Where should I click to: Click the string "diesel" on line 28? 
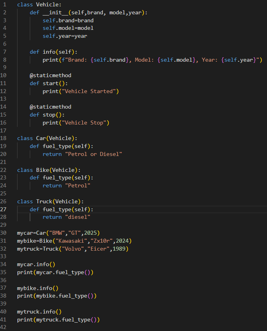(77, 217)
